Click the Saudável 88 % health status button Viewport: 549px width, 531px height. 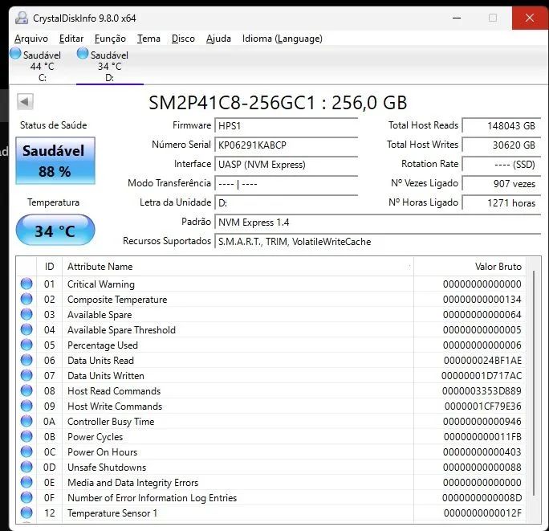point(55,161)
